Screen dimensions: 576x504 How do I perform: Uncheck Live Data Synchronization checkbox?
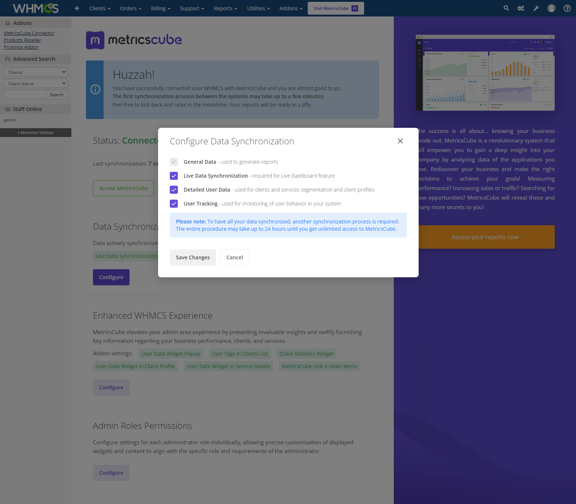click(x=174, y=176)
